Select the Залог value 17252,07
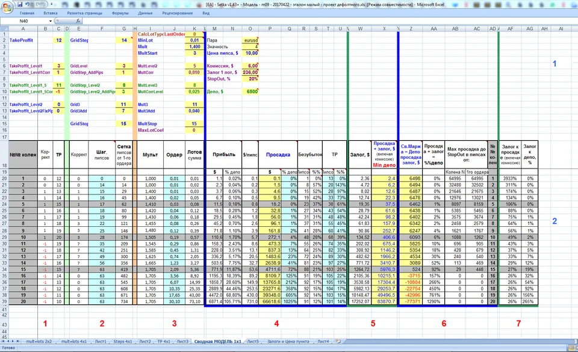The width and height of the screenshot is (578, 352). [x=360, y=301]
